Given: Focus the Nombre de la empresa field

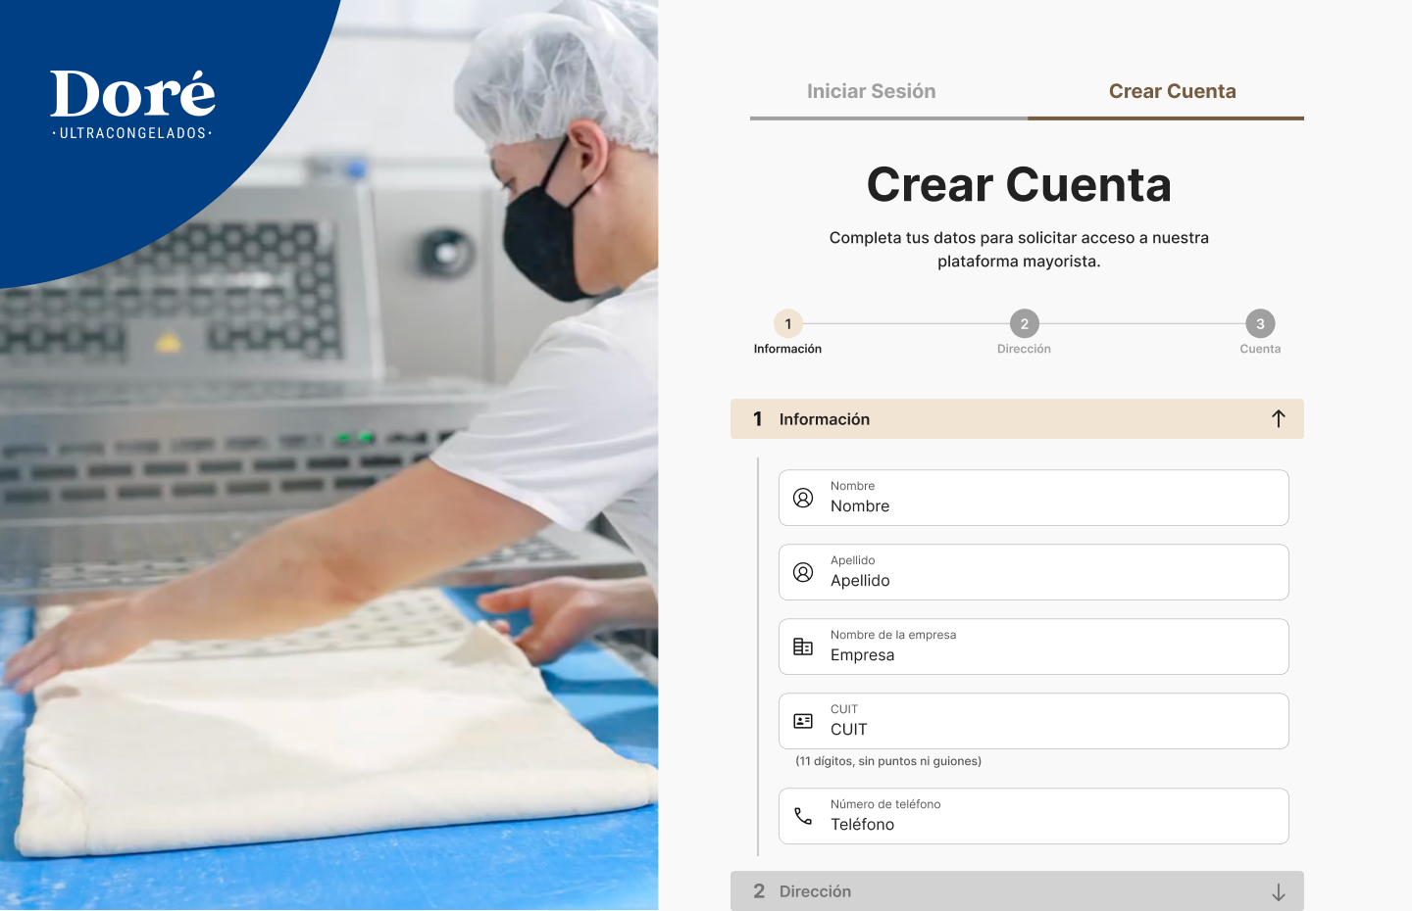Looking at the screenshot, I should click(x=1049, y=654).
